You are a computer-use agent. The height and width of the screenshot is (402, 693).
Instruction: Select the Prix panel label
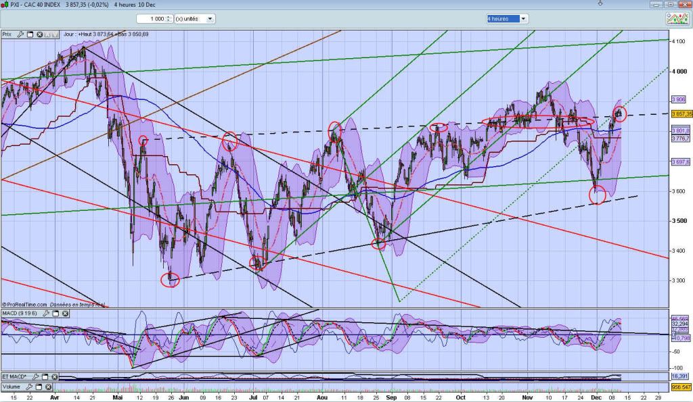click(x=7, y=34)
